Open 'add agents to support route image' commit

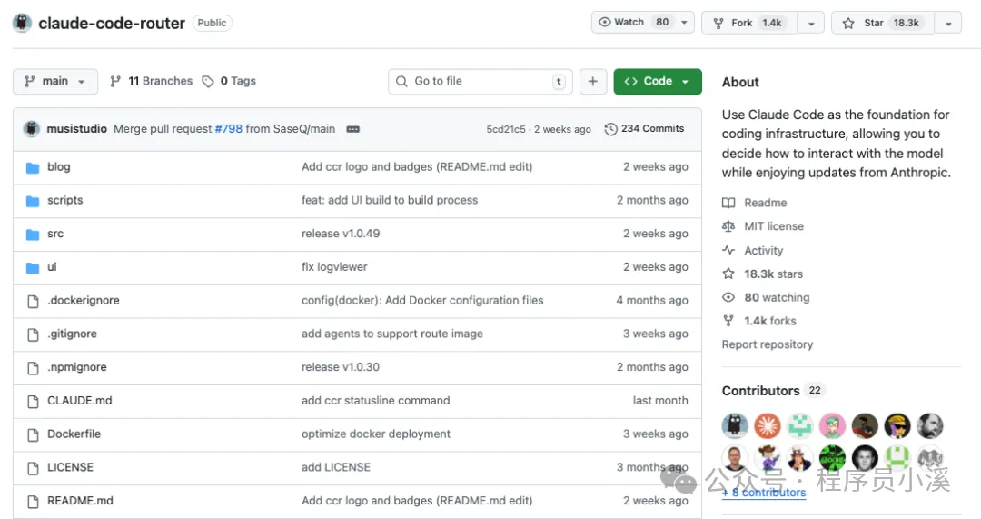(391, 334)
